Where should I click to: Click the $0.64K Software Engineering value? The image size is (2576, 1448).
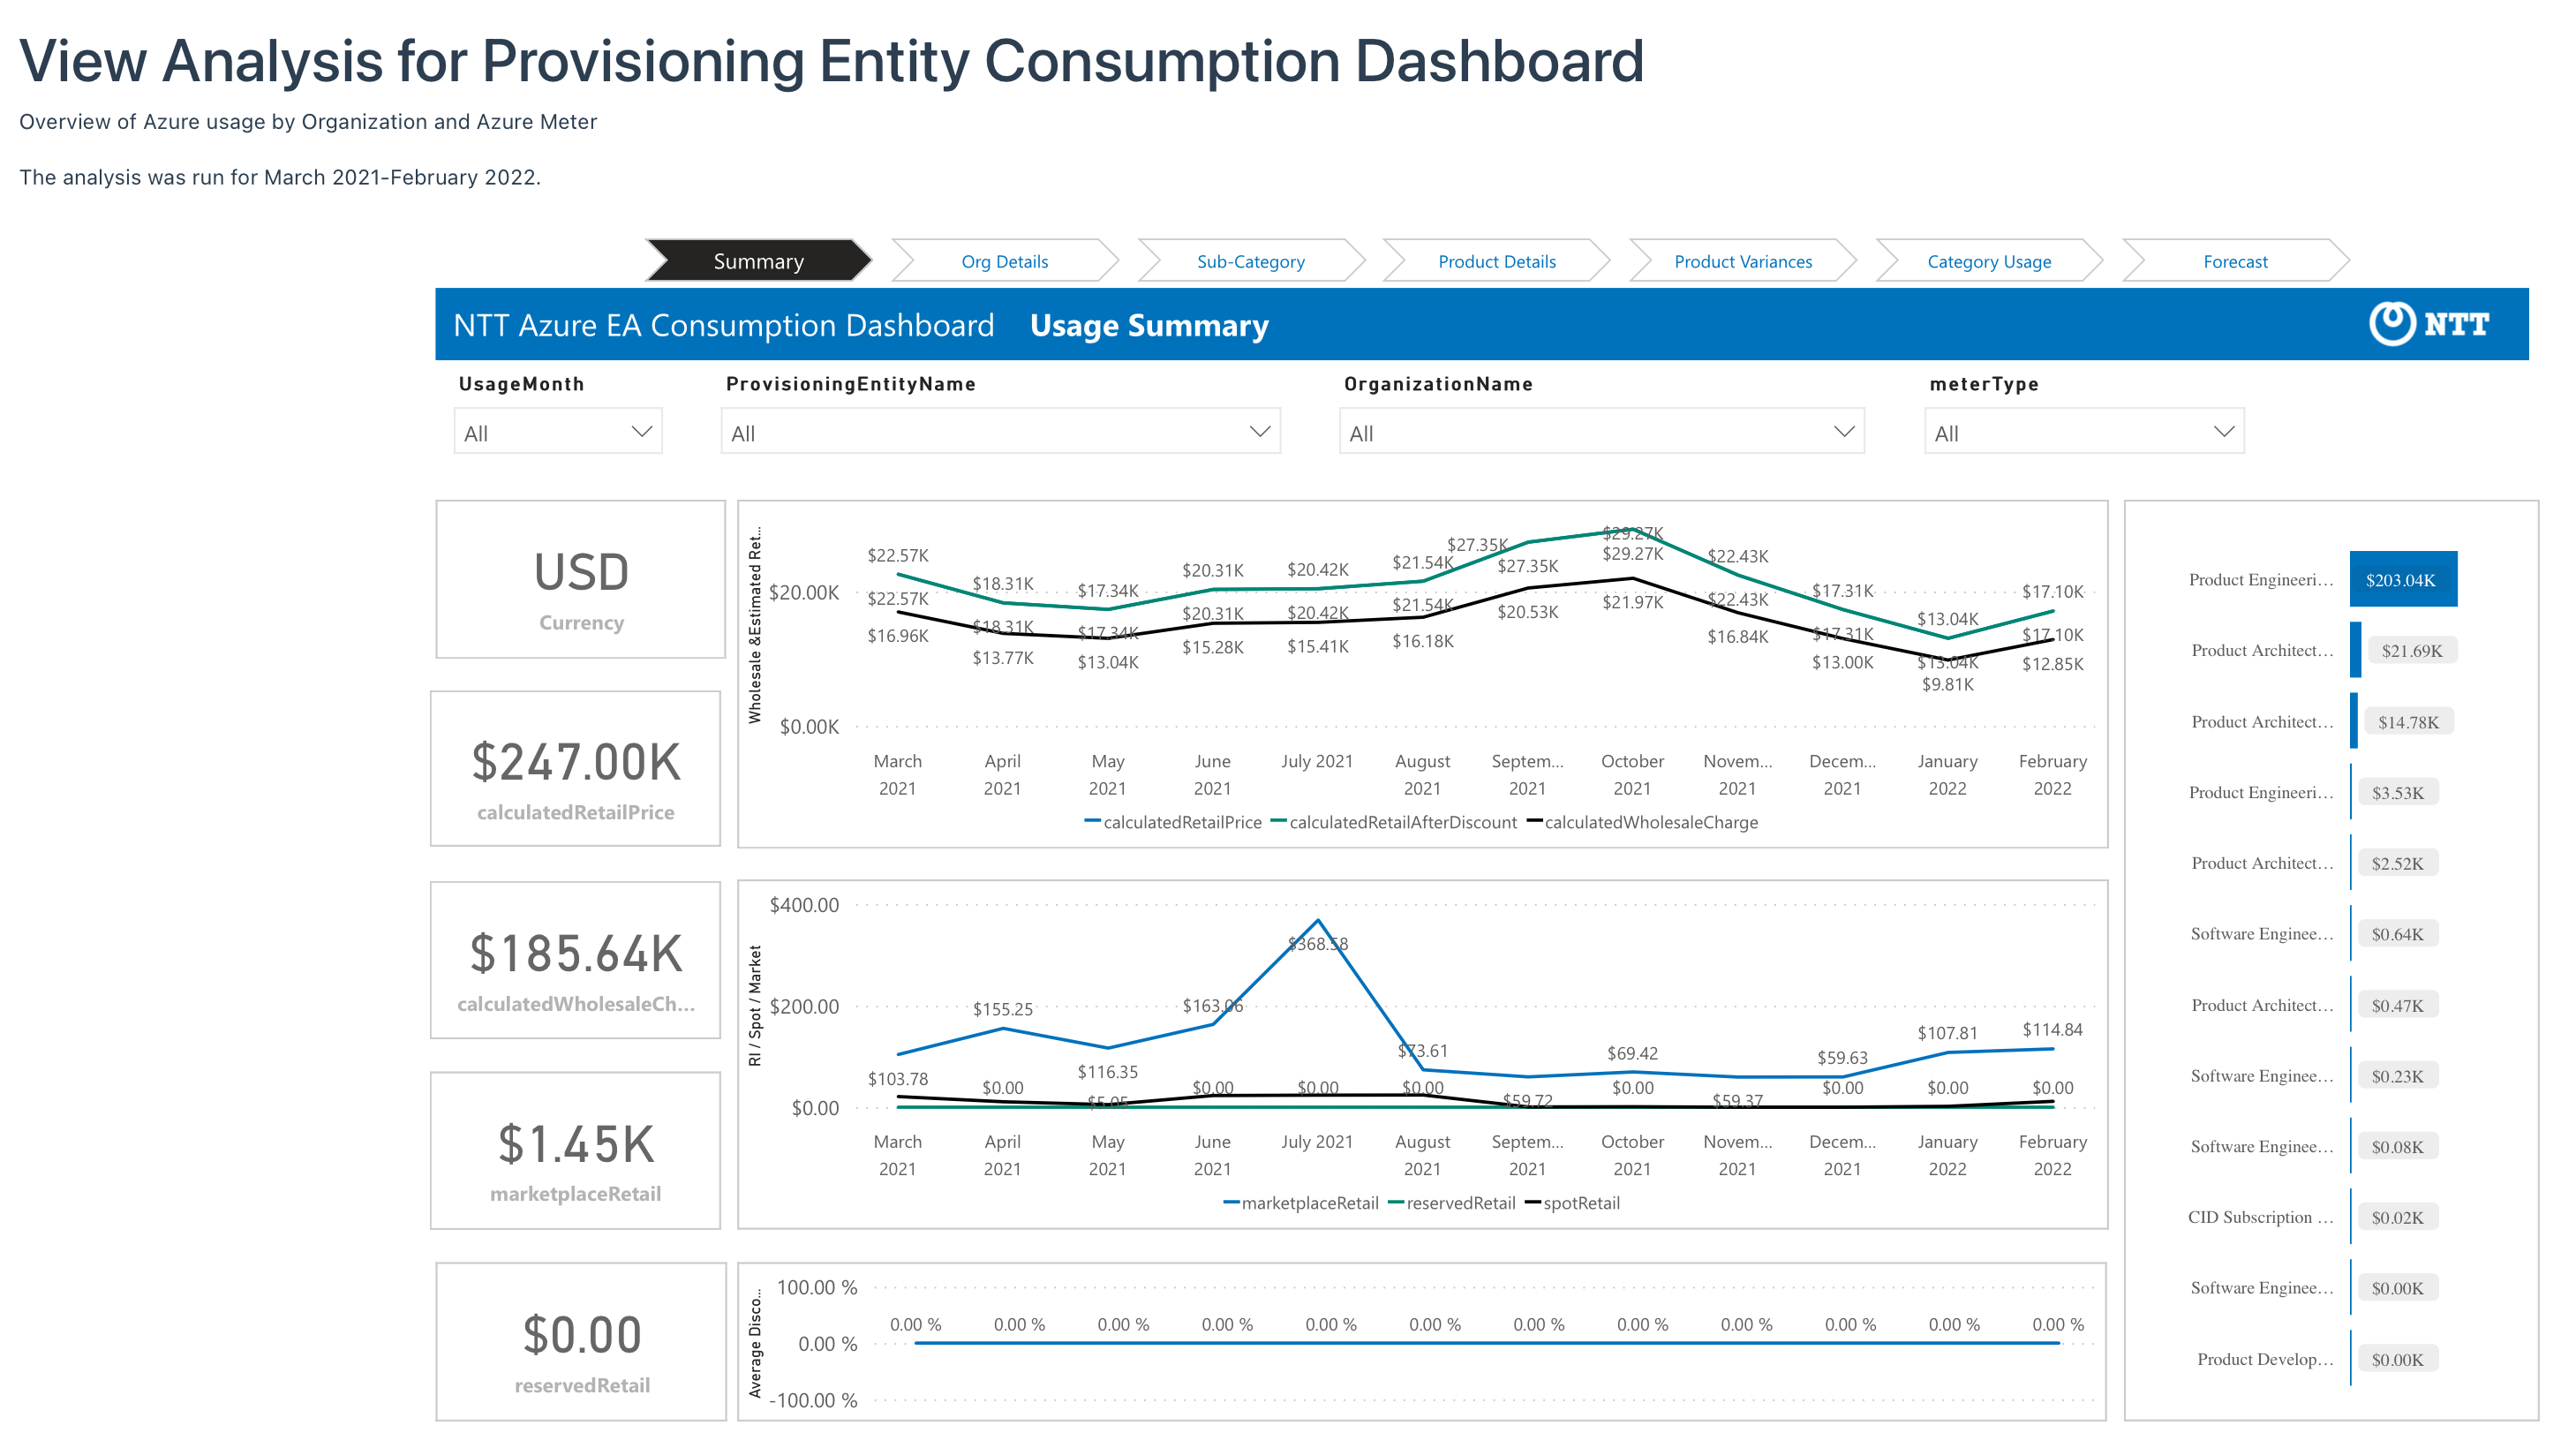coord(2397,934)
